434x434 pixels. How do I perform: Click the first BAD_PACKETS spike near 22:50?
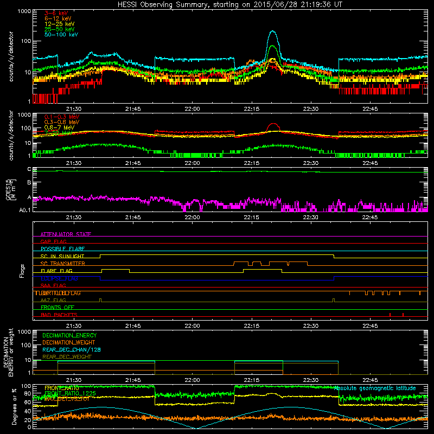(x=390, y=315)
